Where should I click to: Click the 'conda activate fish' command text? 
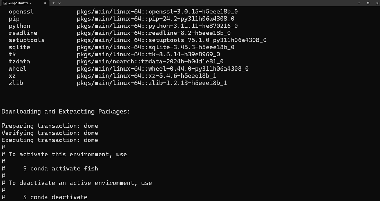pyautogui.click(x=64, y=168)
